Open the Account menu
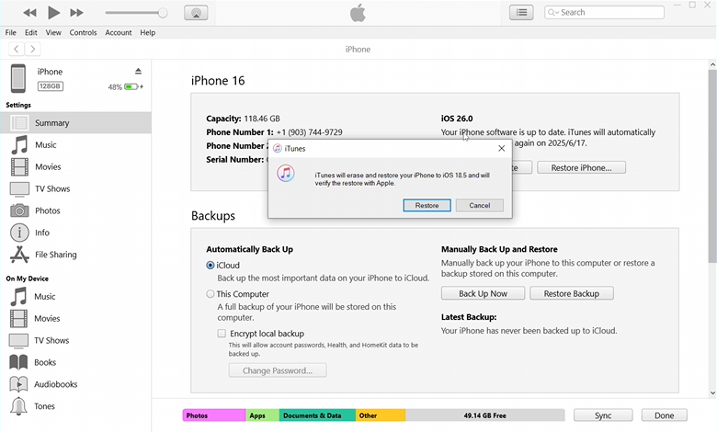 pos(119,32)
